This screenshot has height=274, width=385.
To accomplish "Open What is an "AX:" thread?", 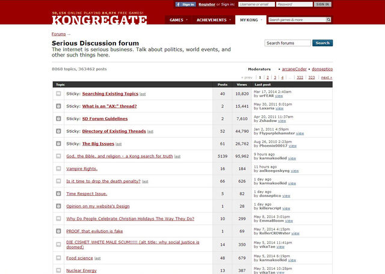I will tap(109, 106).
